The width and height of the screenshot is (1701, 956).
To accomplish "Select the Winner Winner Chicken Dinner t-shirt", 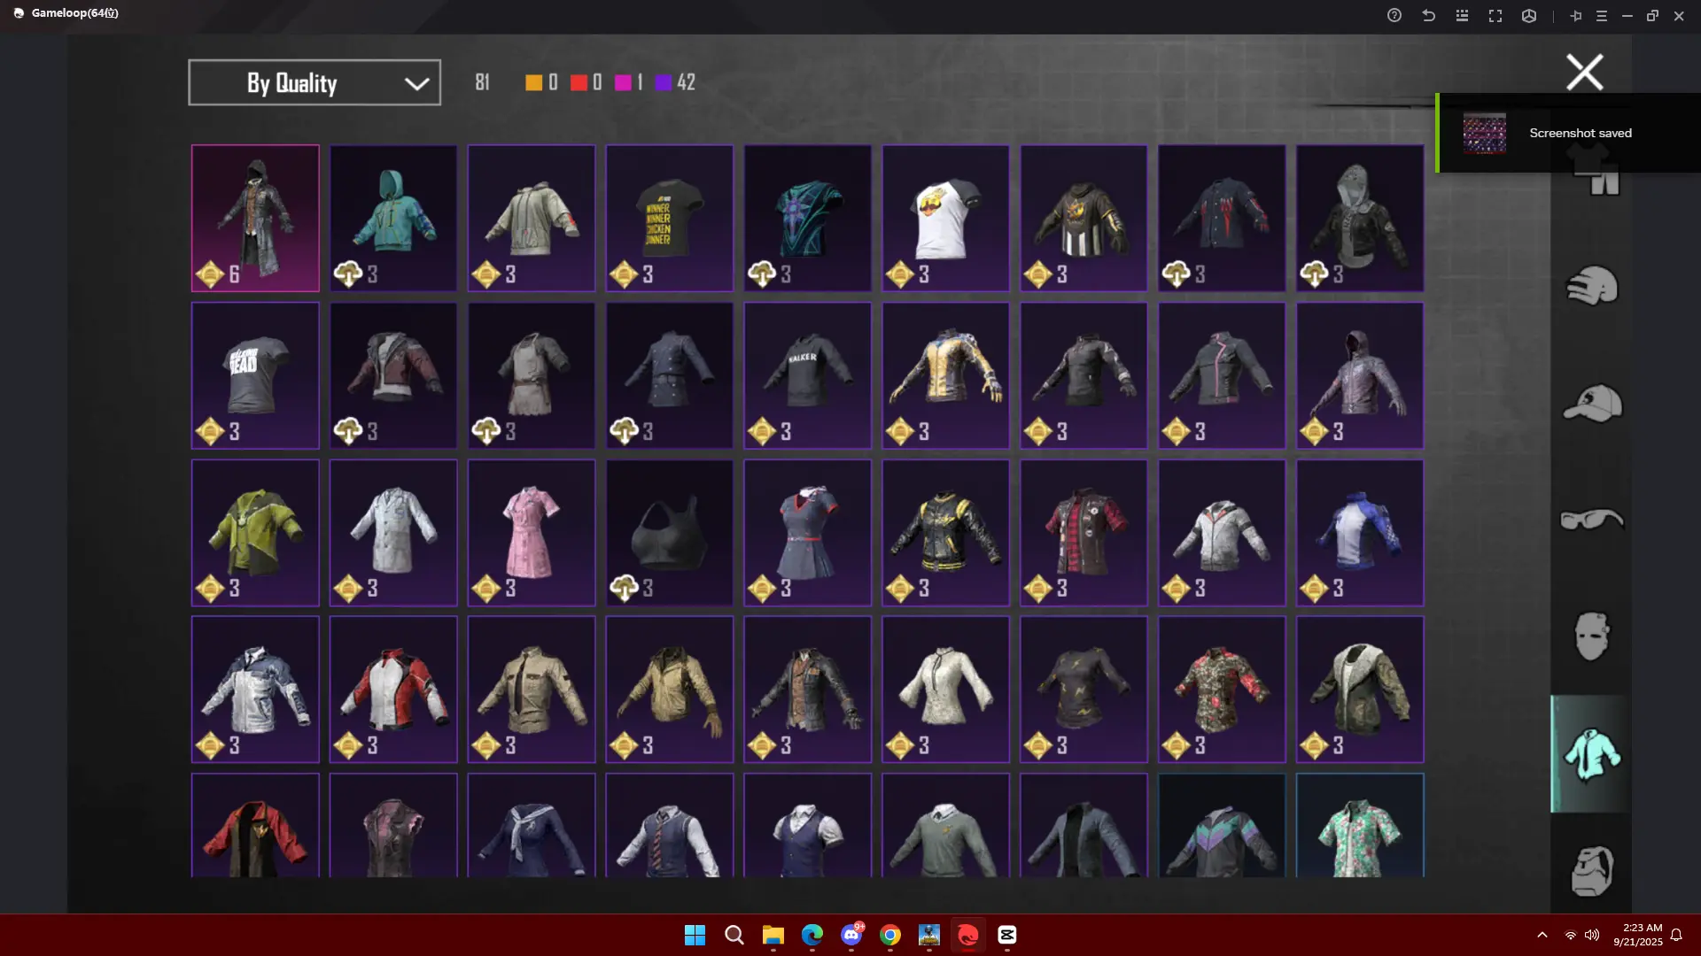I will pyautogui.click(x=669, y=218).
